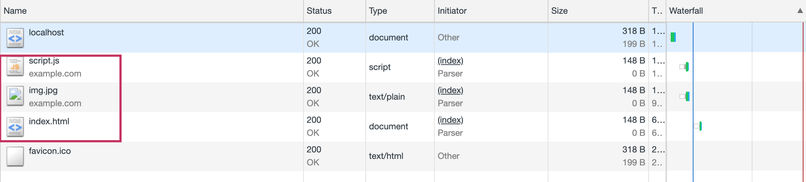The height and width of the screenshot is (182, 806).
Task: Click the localhost document file icon
Action: pos(15,37)
